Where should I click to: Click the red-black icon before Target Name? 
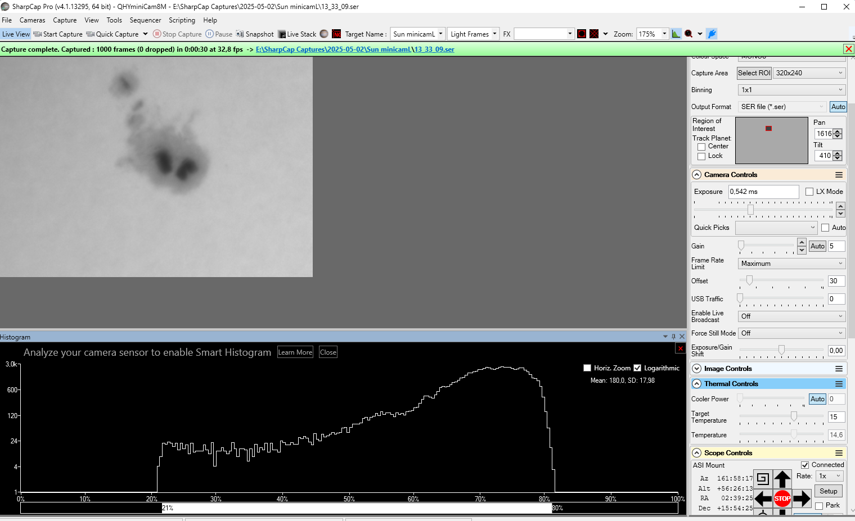tap(336, 34)
